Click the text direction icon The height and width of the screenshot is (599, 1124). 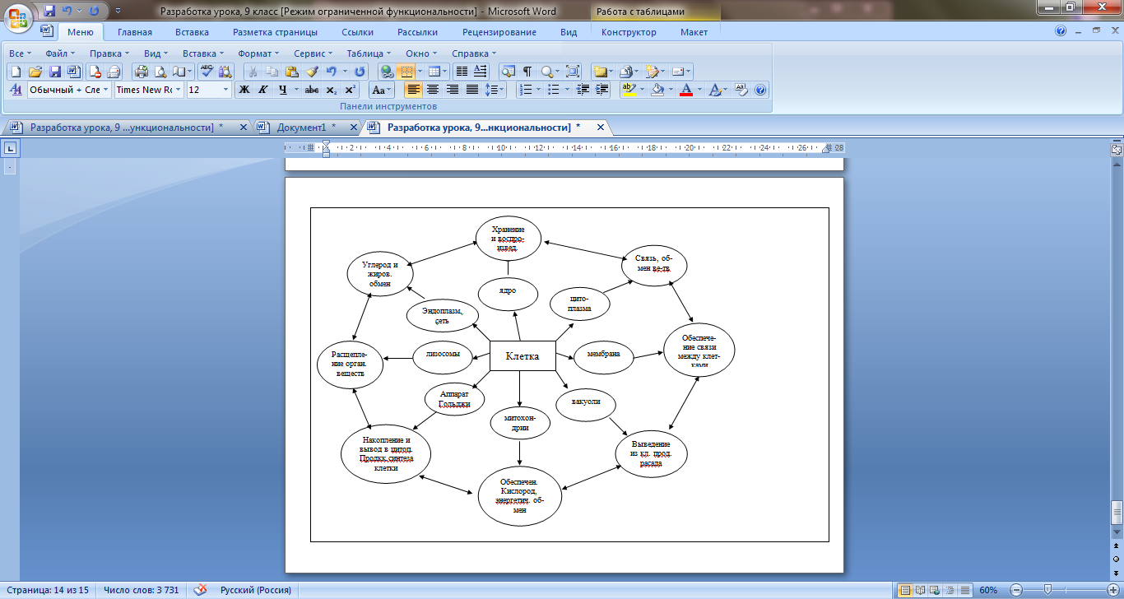point(481,72)
